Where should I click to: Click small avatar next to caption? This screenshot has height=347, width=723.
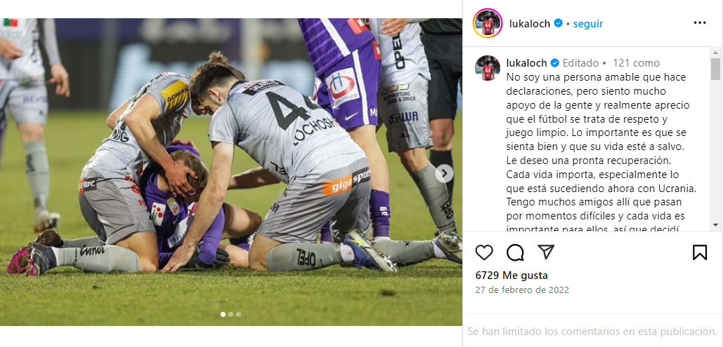click(x=488, y=68)
